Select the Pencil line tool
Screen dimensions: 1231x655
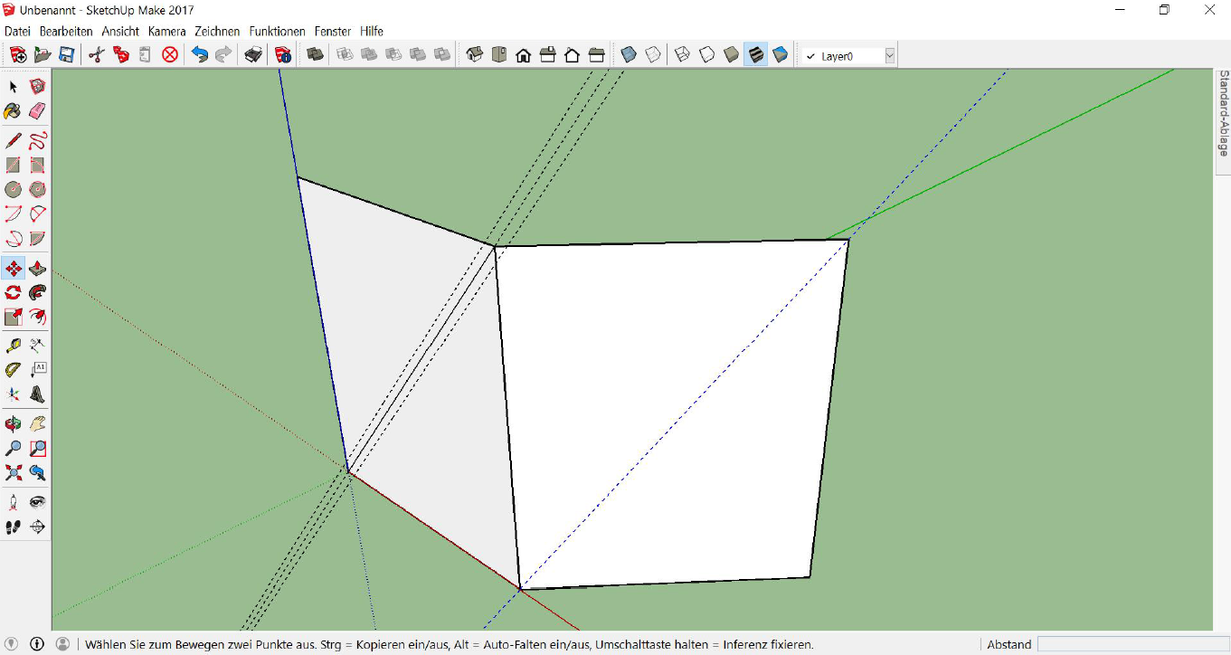[x=13, y=141]
